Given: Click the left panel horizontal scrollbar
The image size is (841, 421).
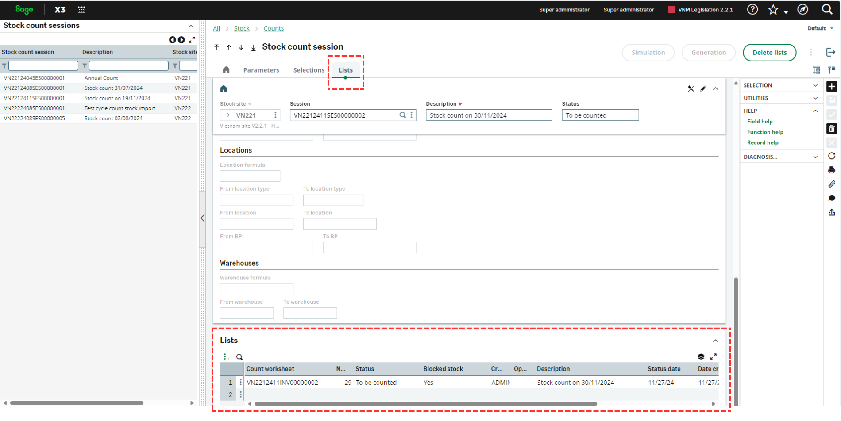Looking at the screenshot, I should tap(77, 403).
